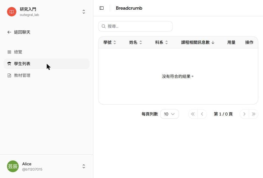Expand the 研究入門 course switcher chevron
This screenshot has width=263, height=178.
coord(84,12)
